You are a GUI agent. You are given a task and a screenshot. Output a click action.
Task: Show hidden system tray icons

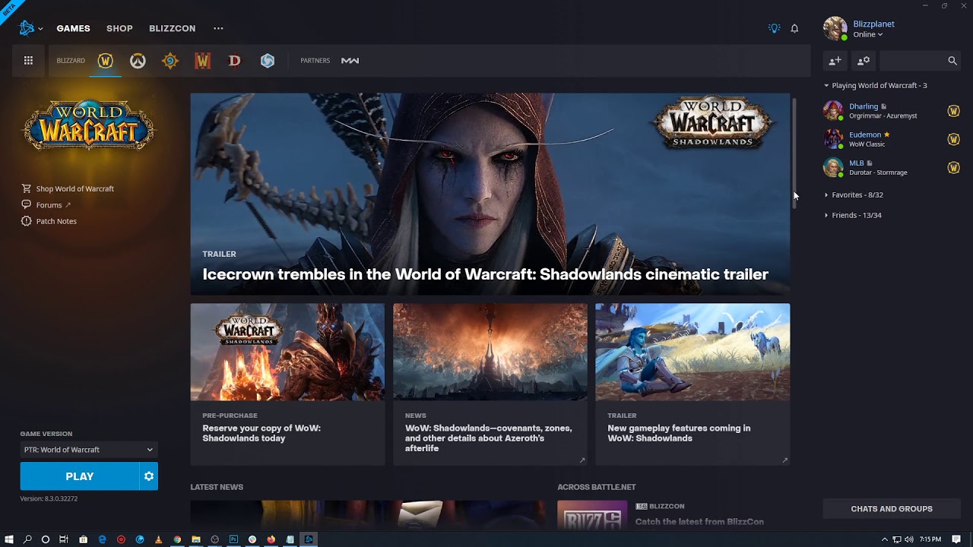884,539
